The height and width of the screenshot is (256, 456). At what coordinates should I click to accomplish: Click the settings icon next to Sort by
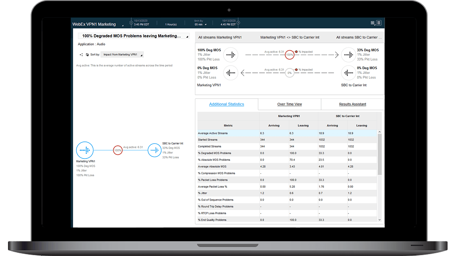[87, 55]
